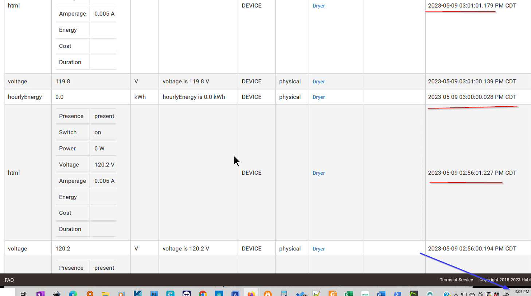Click the 'Switch' label in html table
Viewport: 531px width, 296px height.
click(x=68, y=133)
